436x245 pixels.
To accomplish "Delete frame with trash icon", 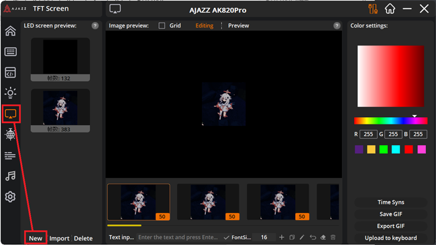I will [333, 237].
